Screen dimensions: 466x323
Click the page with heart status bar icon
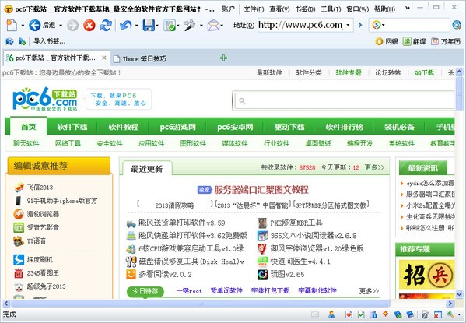(x=349, y=314)
